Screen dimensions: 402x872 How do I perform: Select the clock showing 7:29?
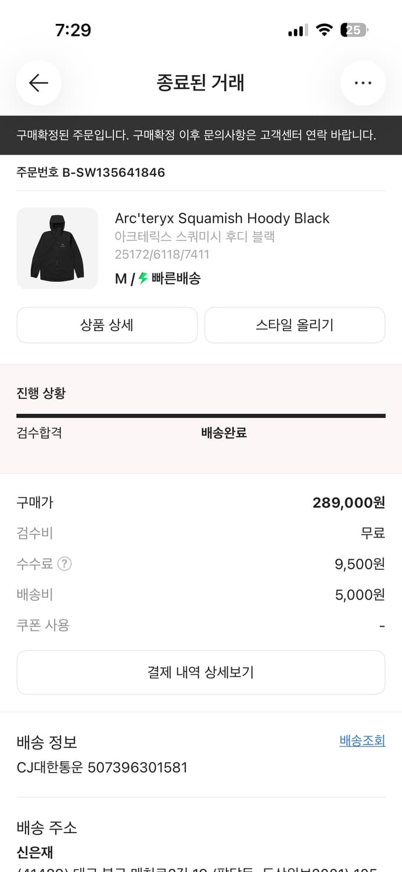(x=76, y=30)
